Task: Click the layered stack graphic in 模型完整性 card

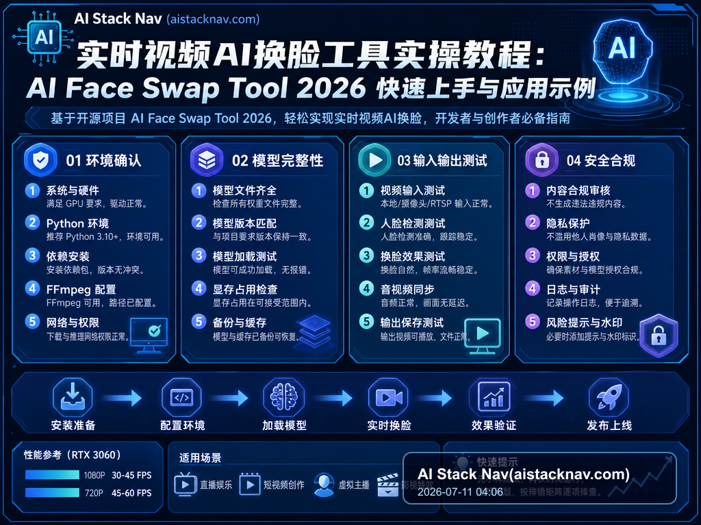Action: (315, 333)
